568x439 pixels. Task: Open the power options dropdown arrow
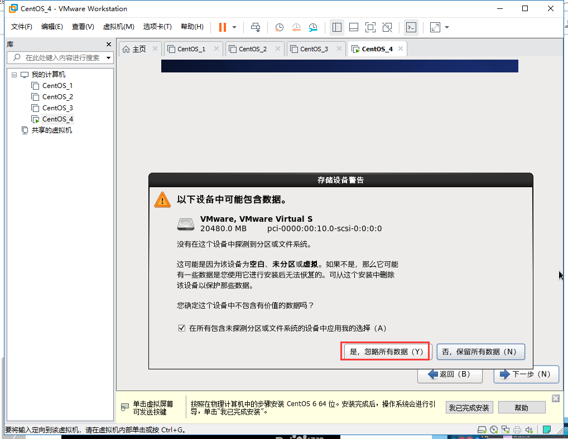pos(234,27)
